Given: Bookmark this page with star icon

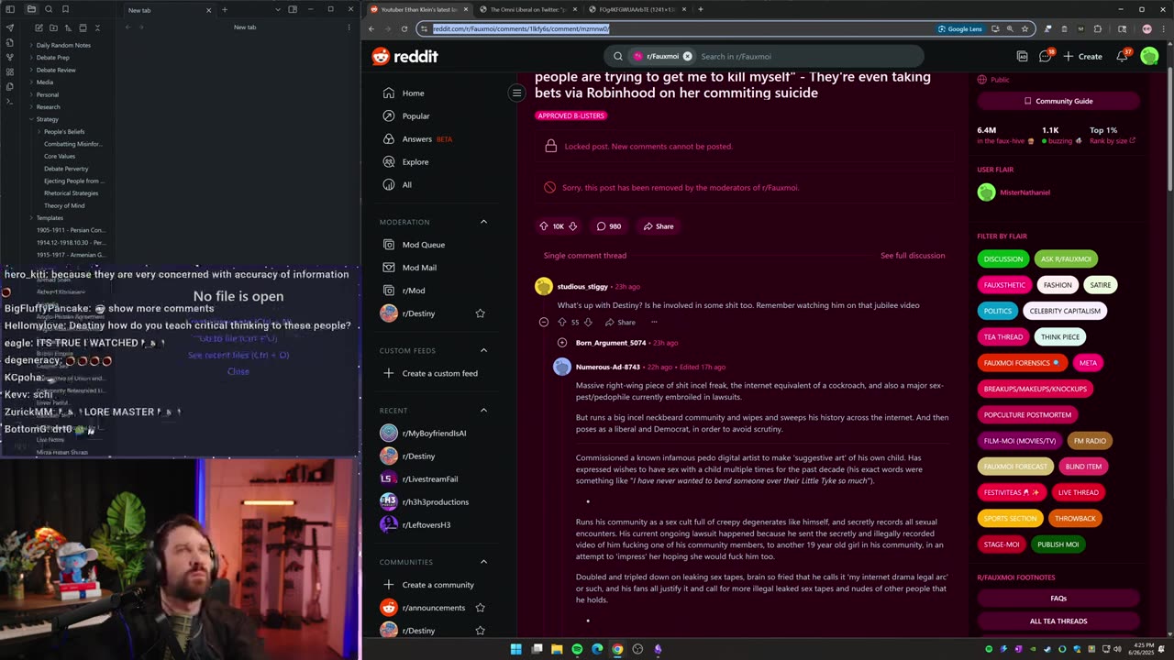Looking at the screenshot, I should (1024, 28).
